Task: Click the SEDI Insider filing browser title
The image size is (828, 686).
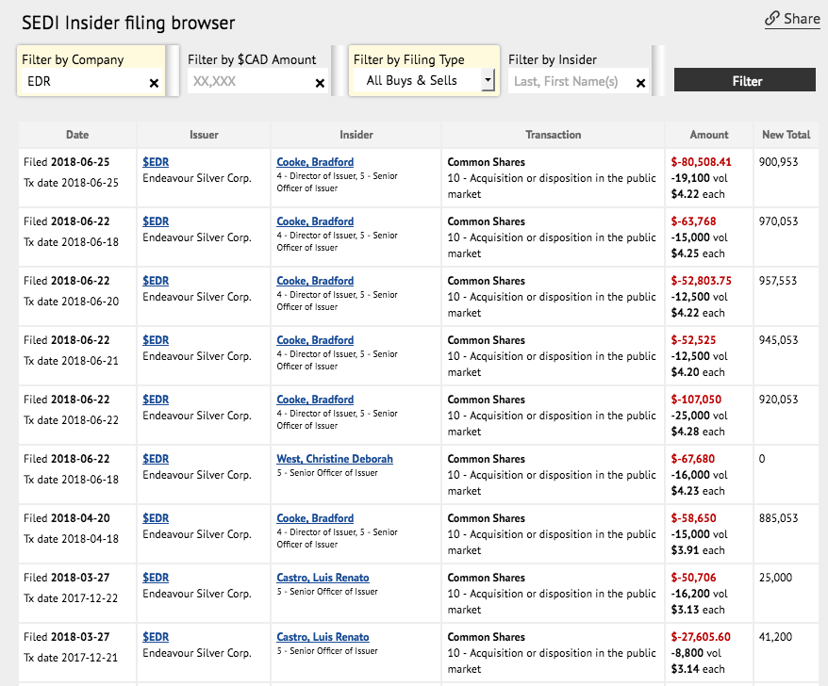Action: click(x=128, y=23)
